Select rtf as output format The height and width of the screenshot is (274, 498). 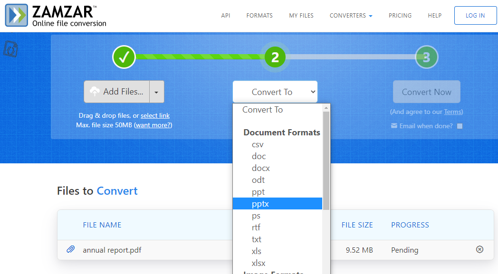pyautogui.click(x=278, y=227)
